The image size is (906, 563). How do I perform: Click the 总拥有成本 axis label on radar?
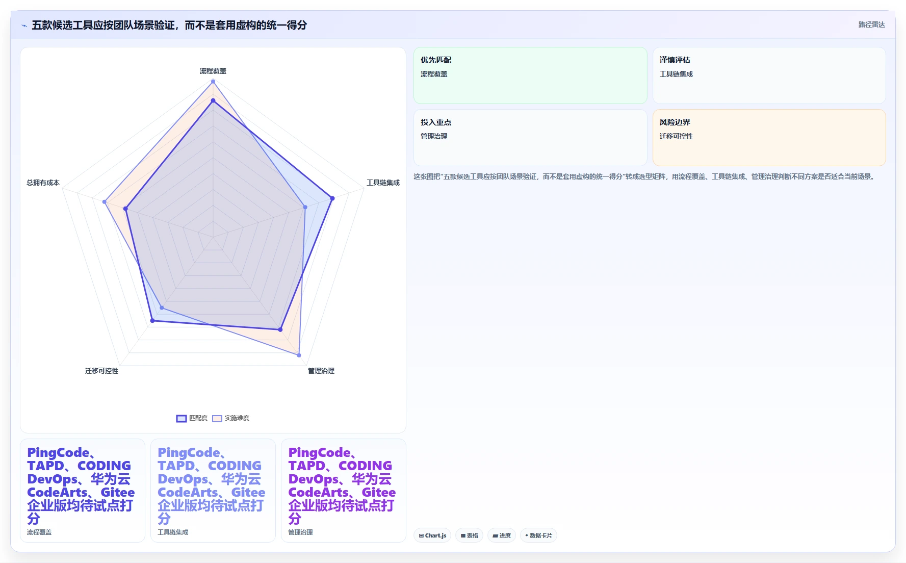point(43,183)
